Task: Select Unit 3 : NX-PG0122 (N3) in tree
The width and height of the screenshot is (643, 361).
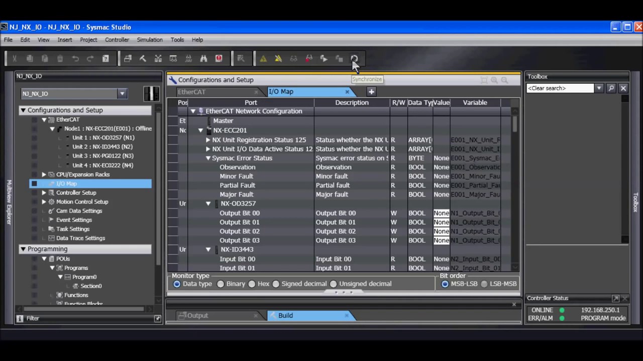Action: tap(103, 156)
